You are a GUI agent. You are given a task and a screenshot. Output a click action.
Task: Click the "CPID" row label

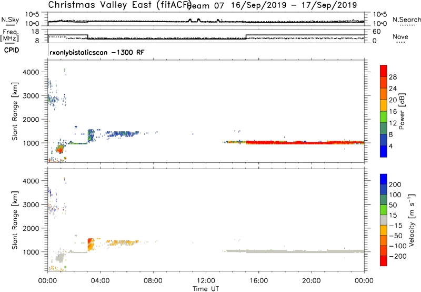pos(12,50)
